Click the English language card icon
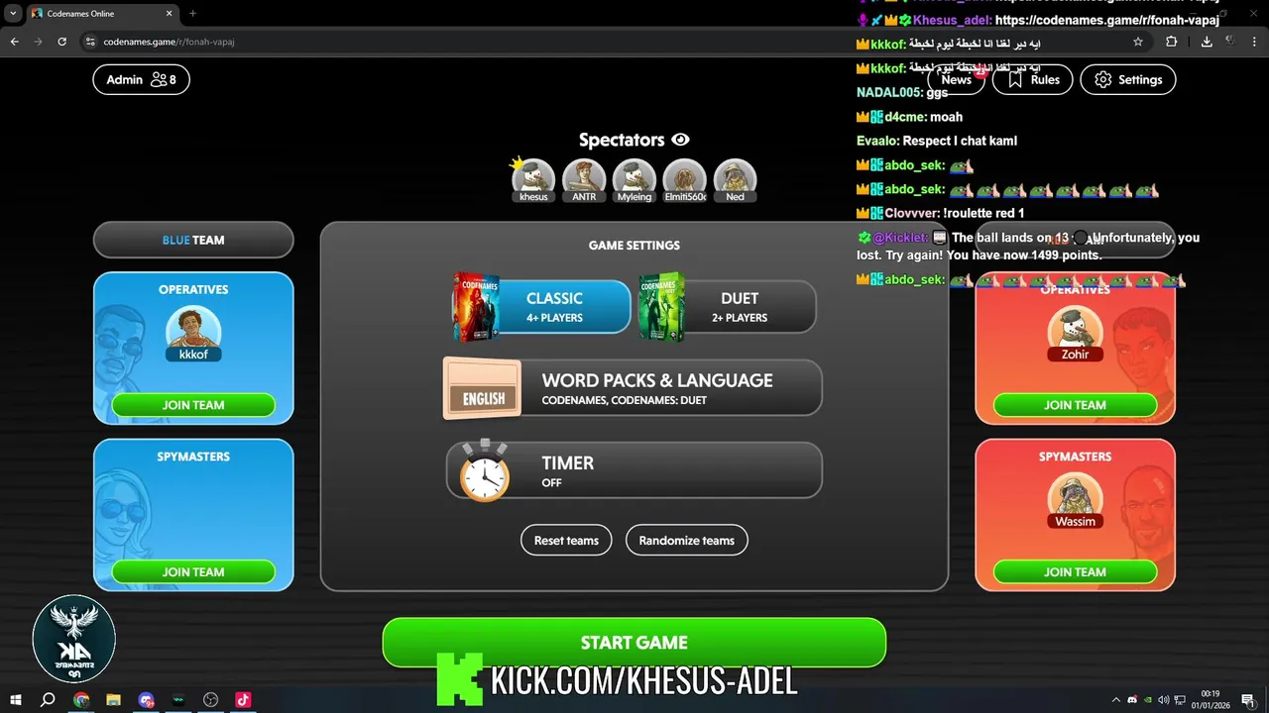1269x713 pixels. click(x=483, y=389)
